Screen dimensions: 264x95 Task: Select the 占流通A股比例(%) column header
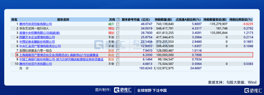pos(189,20)
